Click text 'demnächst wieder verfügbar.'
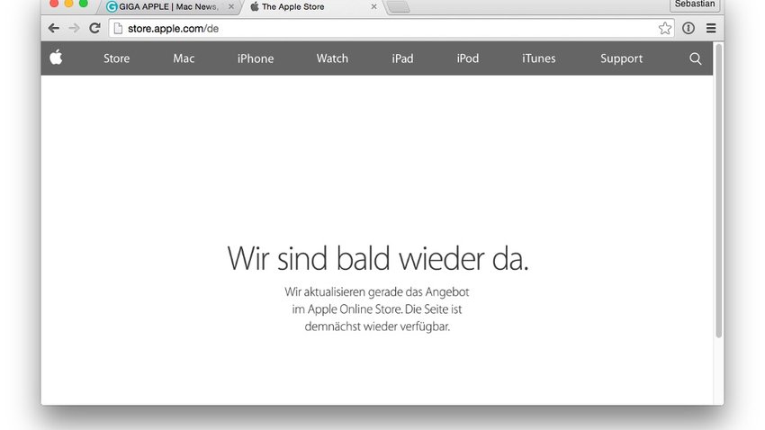The image size is (765, 430). (377, 327)
